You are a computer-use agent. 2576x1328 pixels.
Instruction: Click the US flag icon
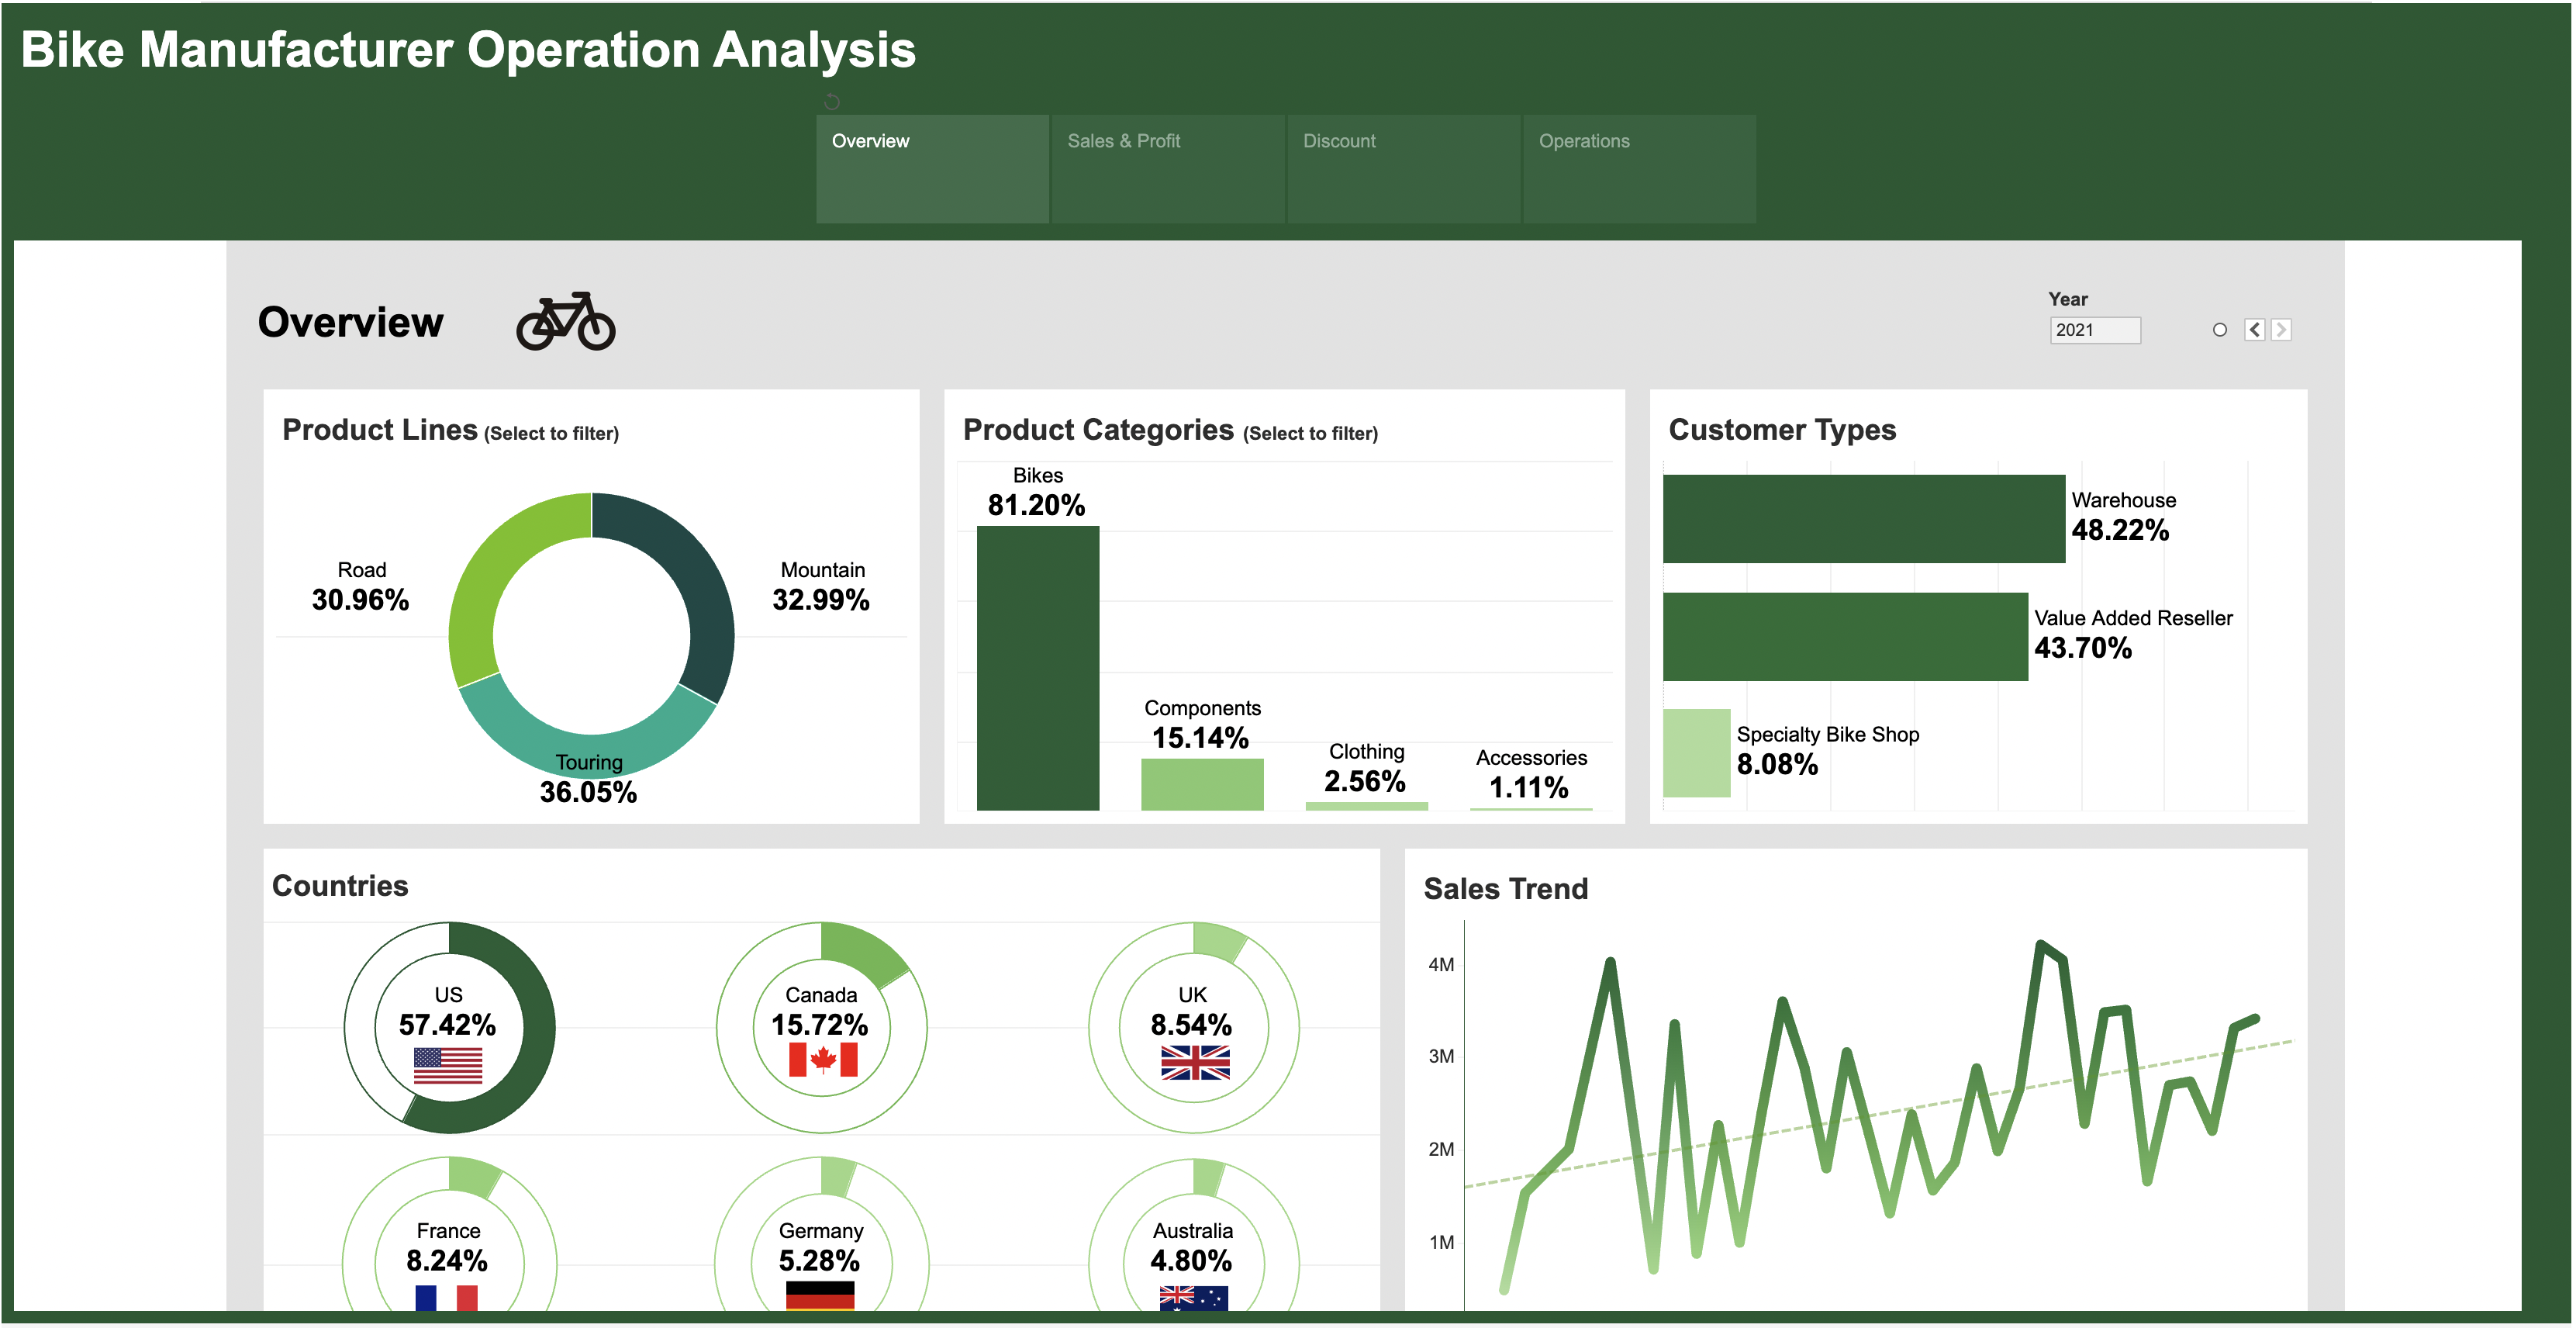point(448,1065)
